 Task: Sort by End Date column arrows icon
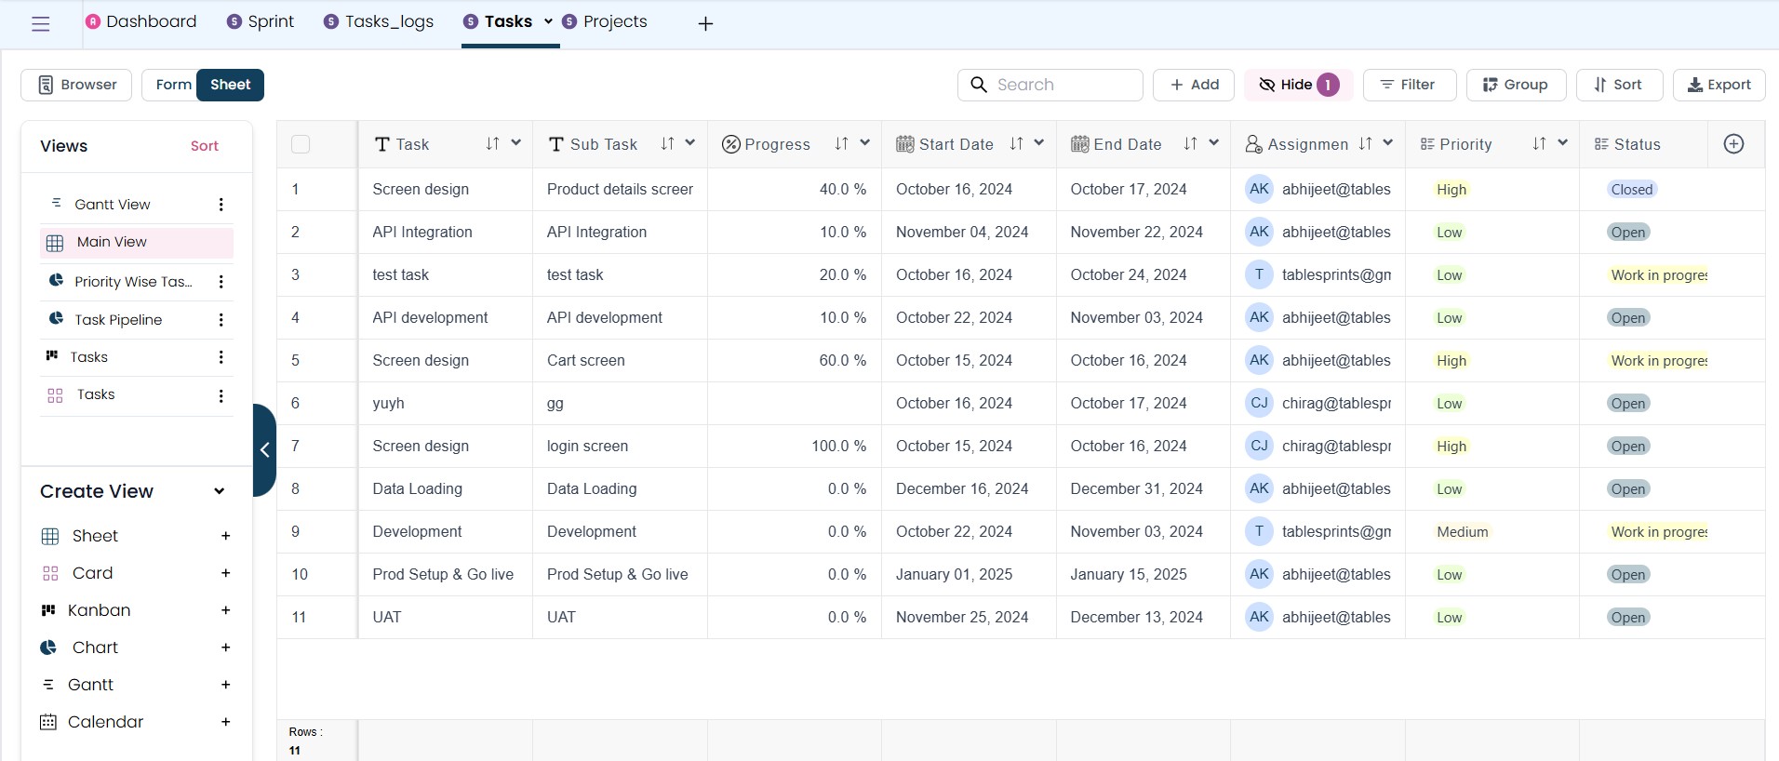(1190, 144)
